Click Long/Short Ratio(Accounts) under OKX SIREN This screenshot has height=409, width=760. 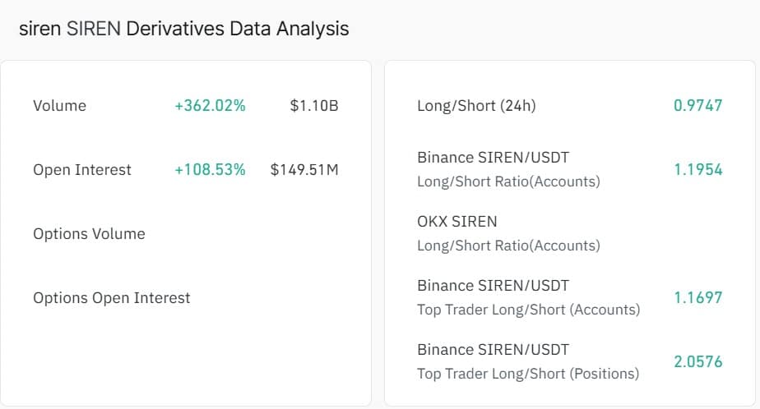508,246
